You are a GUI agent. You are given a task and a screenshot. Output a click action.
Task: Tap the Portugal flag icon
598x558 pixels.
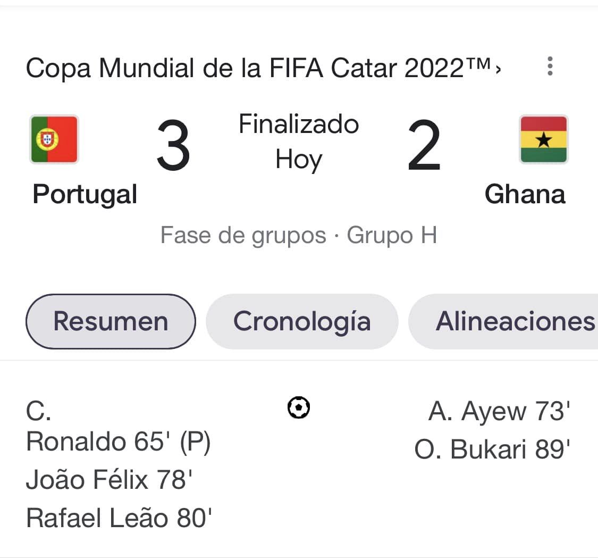54,139
